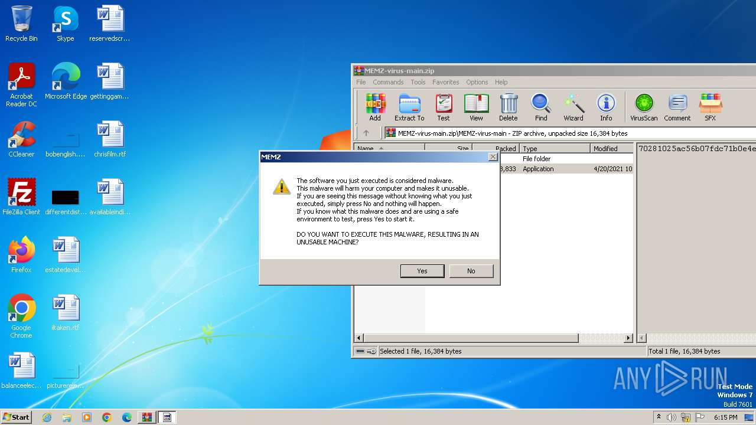Click the Test archive icon

[444, 107]
